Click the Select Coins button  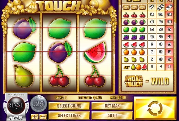coord(69,106)
